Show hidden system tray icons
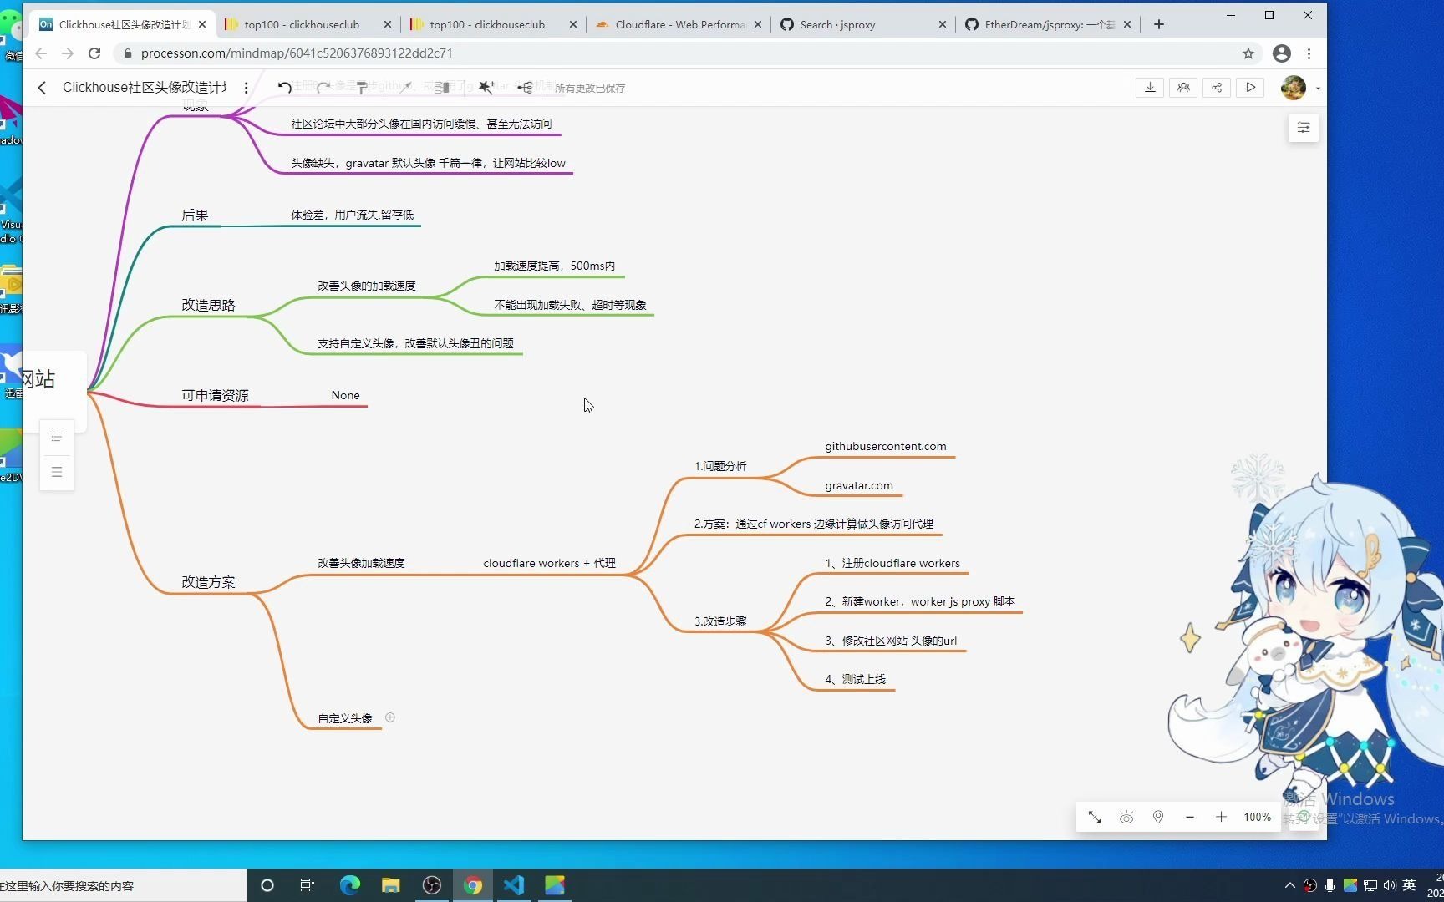The image size is (1444, 902). (x=1289, y=885)
